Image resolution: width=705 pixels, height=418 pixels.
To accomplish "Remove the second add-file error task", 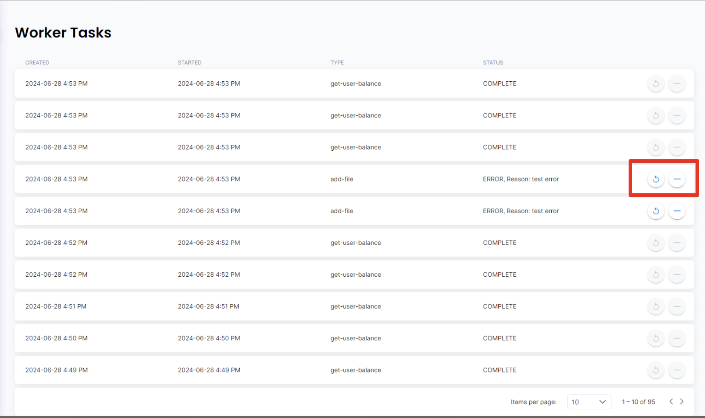I will (677, 211).
